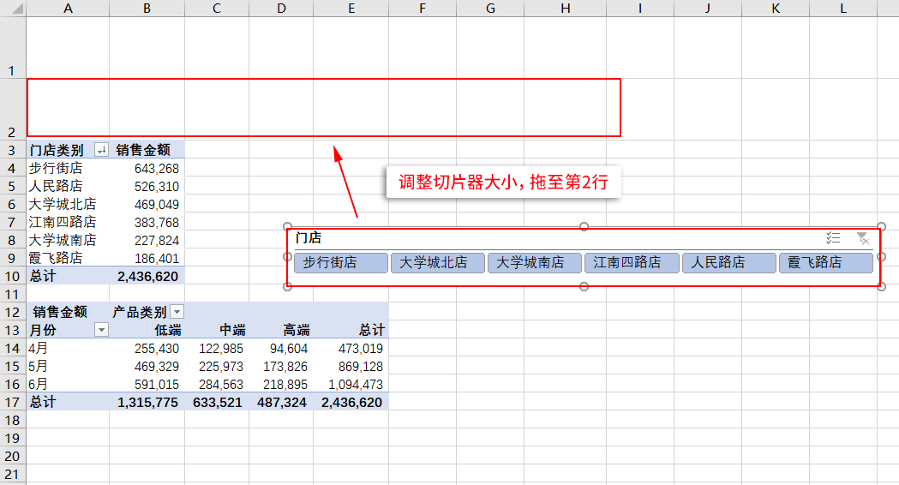Select 霞飞路店 slicer button
This screenshot has width=899, height=485.
pyautogui.click(x=826, y=262)
